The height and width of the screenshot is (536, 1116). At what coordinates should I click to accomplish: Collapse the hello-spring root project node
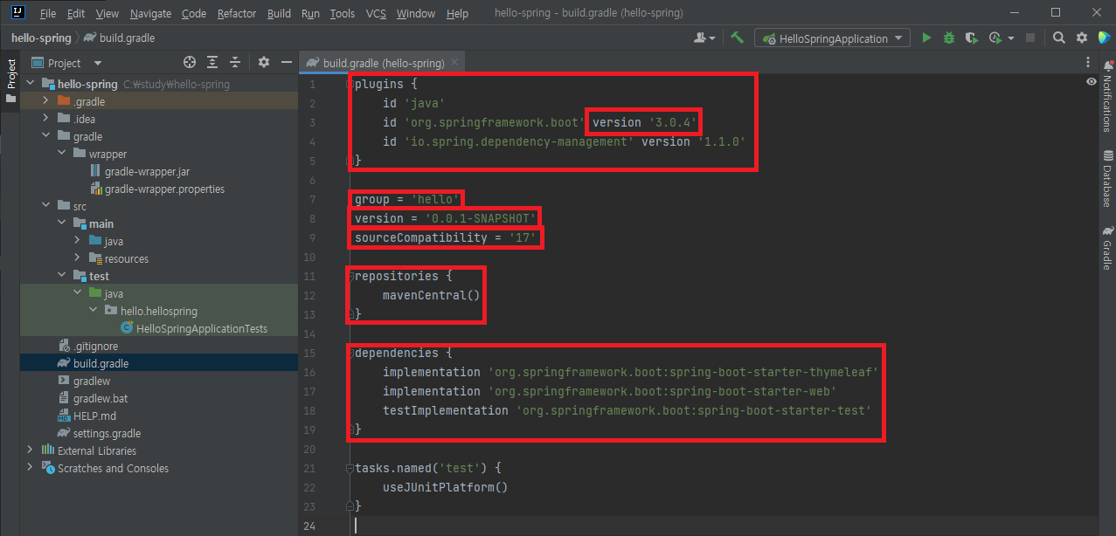tap(30, 84)
